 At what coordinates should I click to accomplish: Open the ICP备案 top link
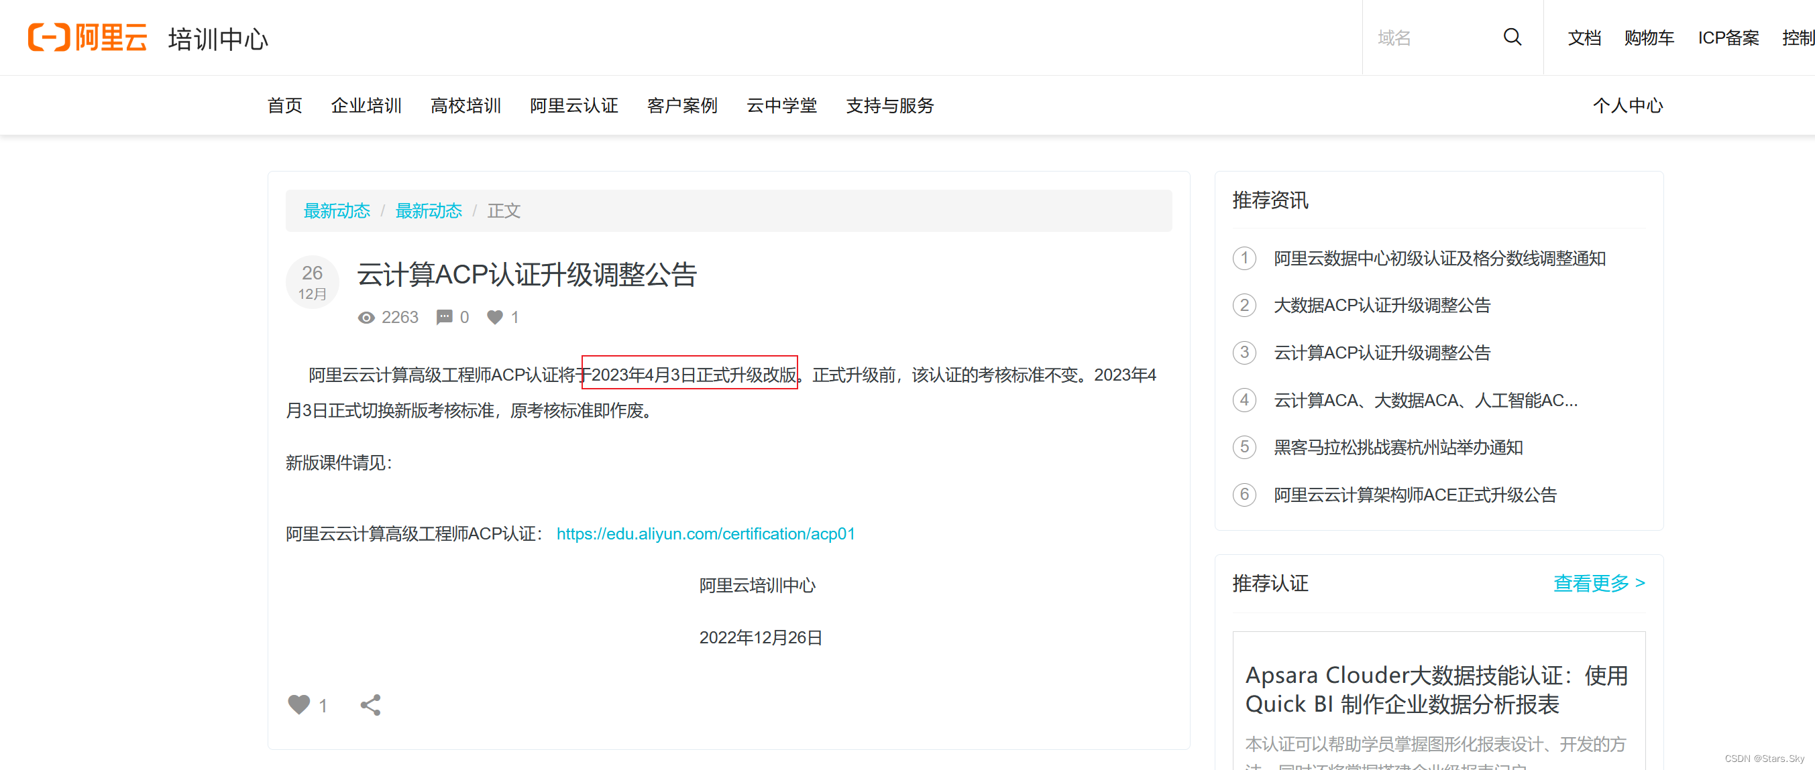1728,38
